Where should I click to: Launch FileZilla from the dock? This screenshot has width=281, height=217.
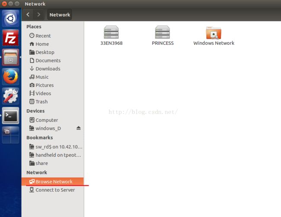(x=10, y=38)
